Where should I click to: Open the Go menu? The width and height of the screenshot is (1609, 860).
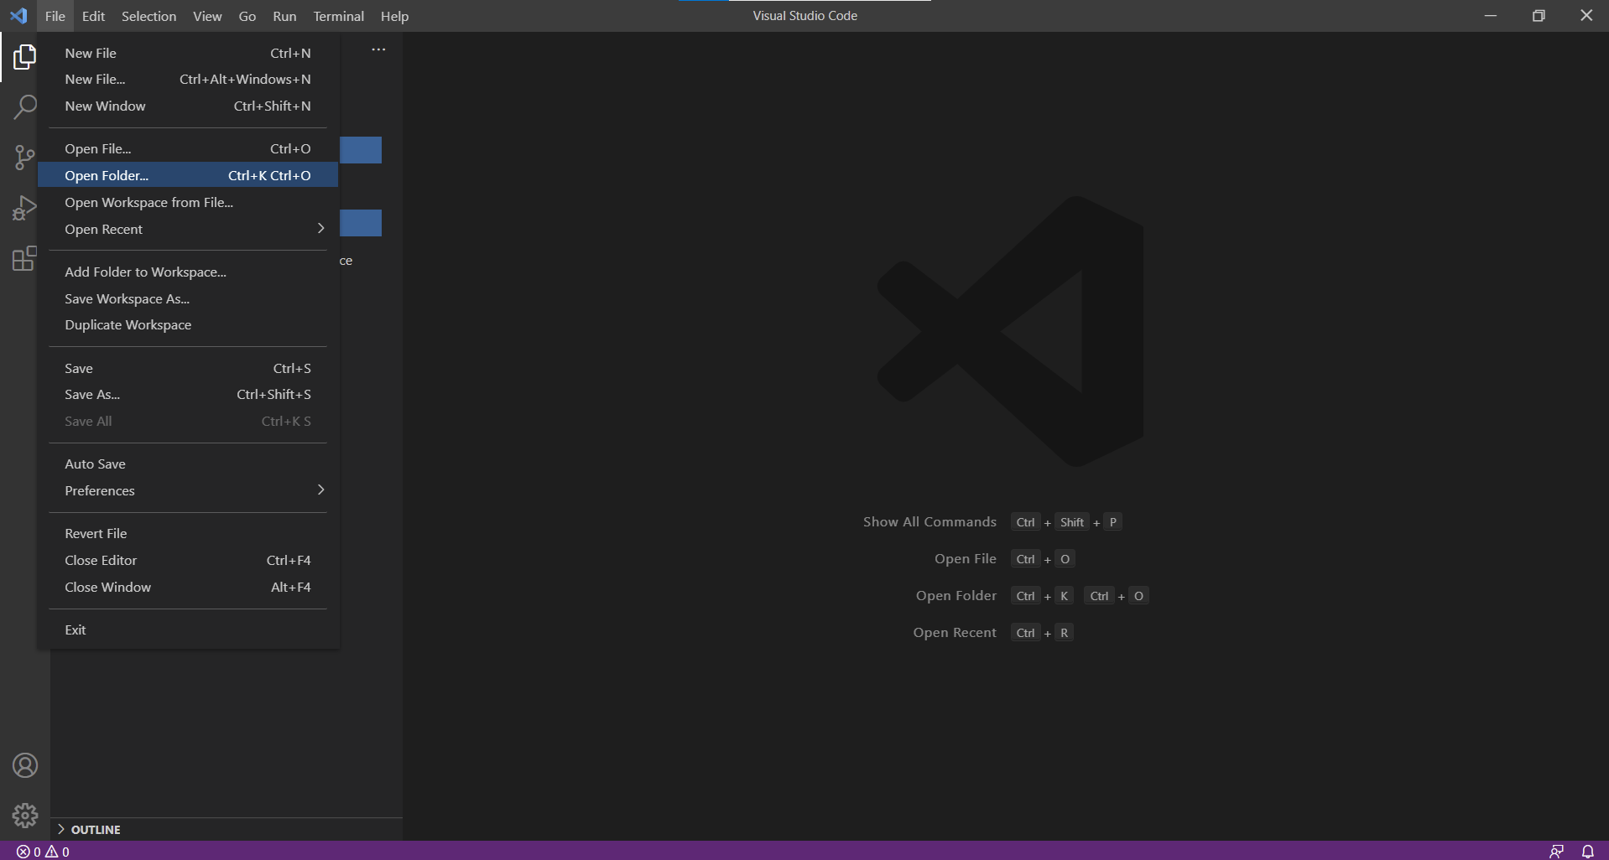(247, 16)
